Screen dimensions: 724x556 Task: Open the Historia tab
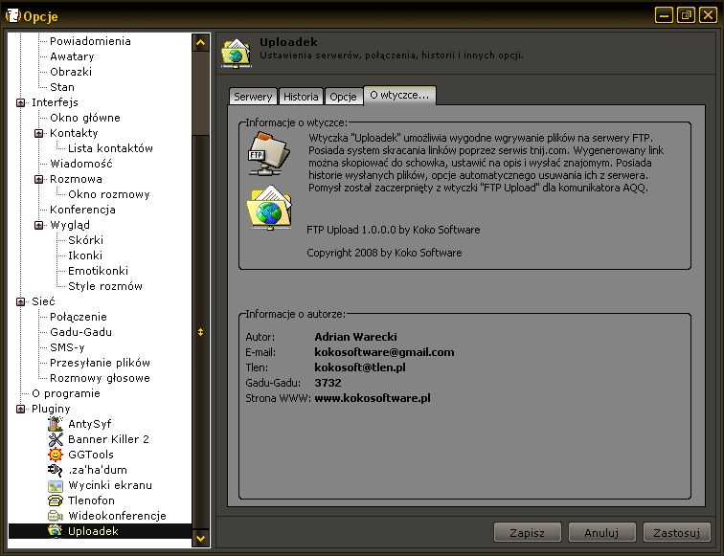[301, 97]
